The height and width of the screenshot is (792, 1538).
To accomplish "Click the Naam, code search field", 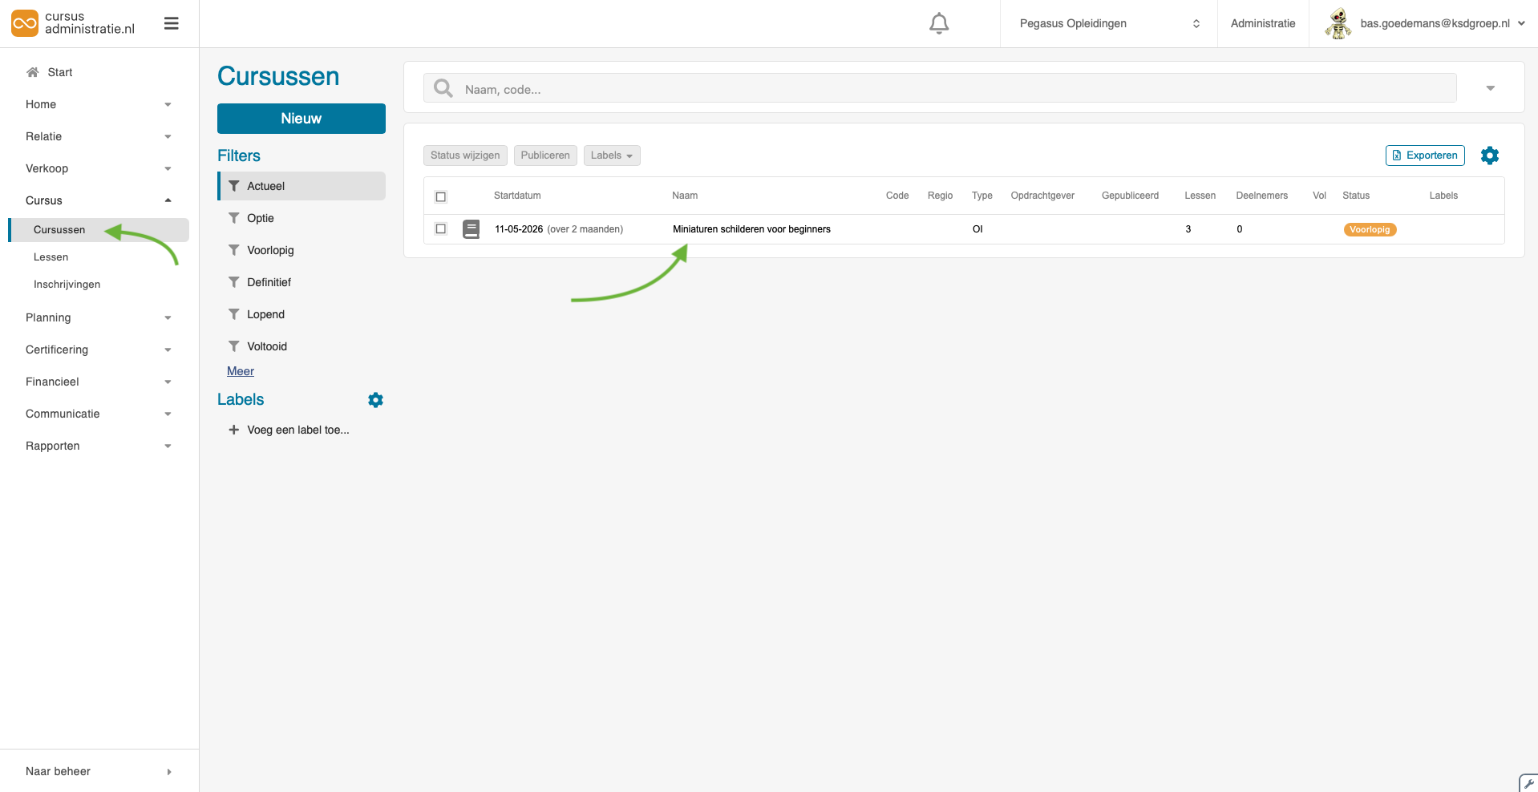I will (x=954, y=89).
